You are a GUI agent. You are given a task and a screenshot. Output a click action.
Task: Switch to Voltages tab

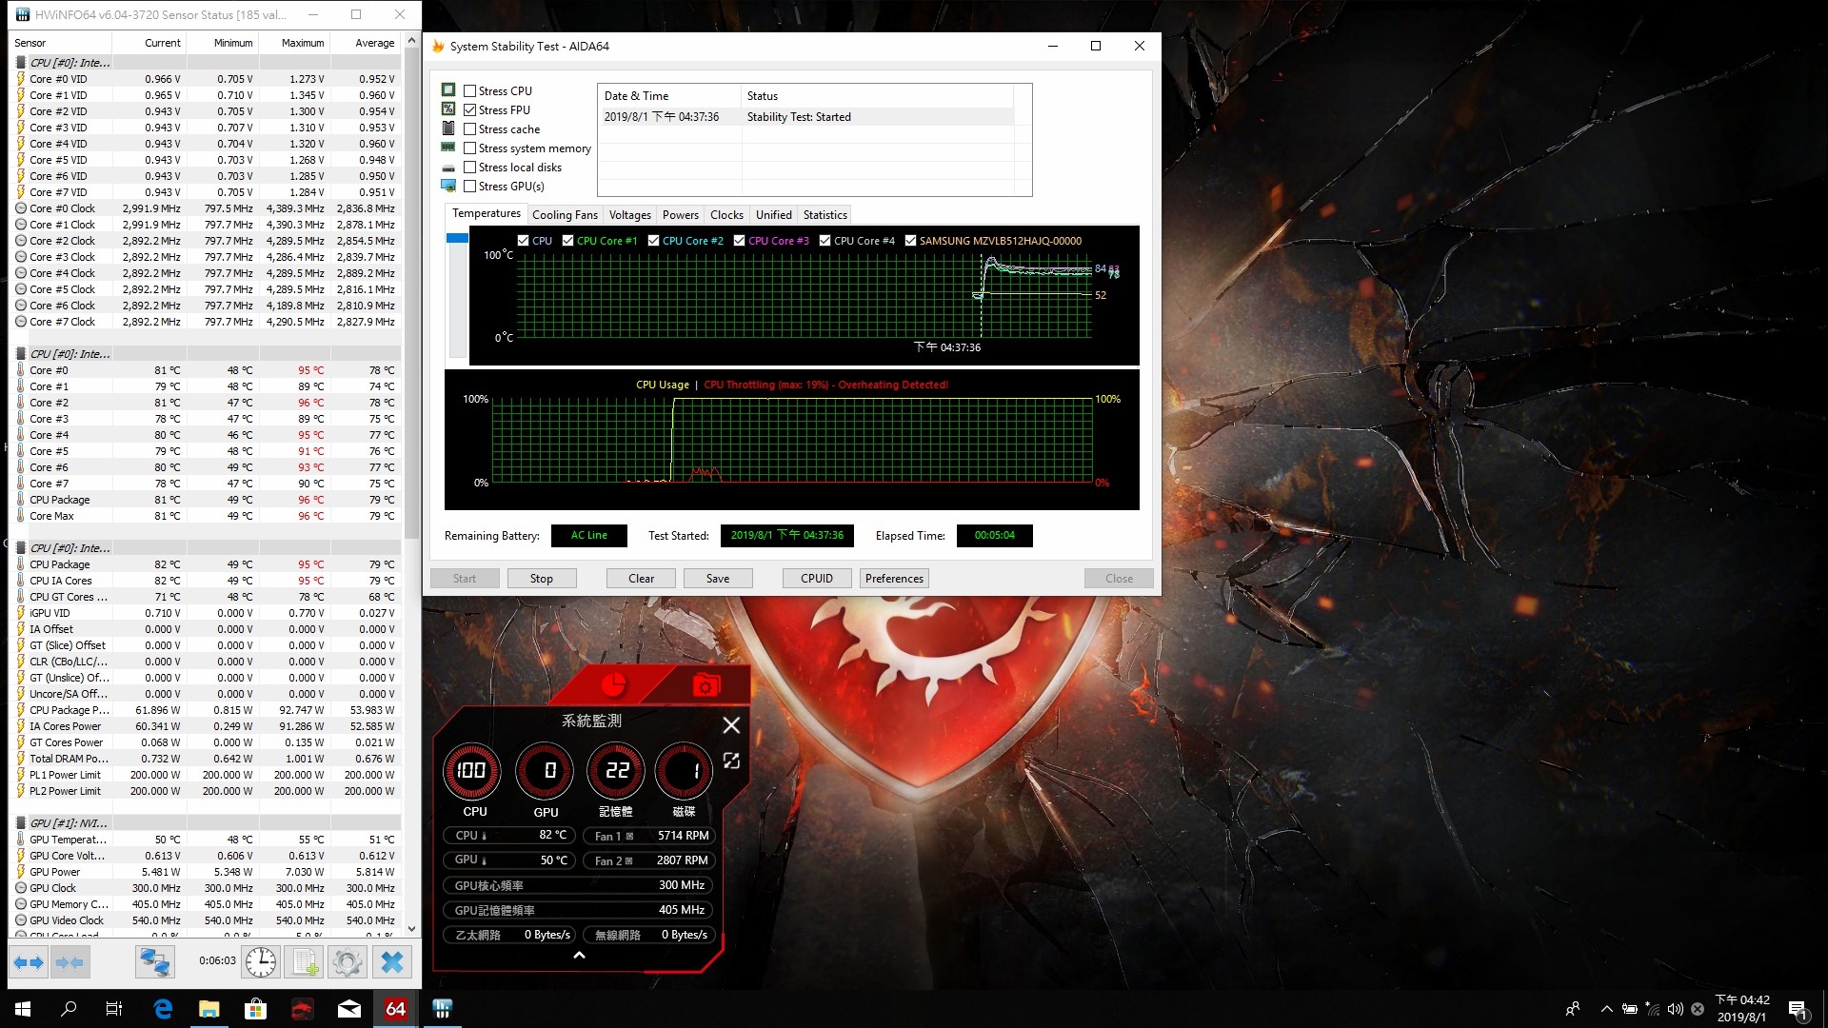(630, 215)
